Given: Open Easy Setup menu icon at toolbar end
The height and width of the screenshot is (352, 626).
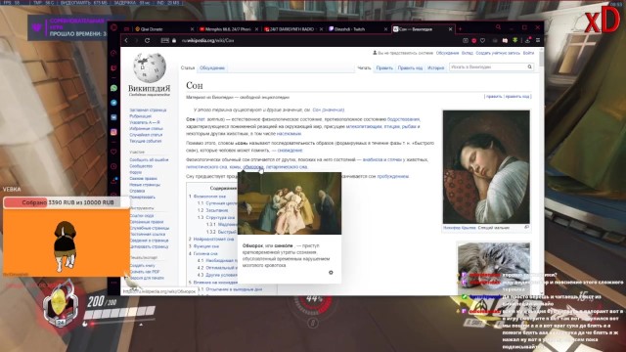Looking at the screenshot, I should point(538,41).
